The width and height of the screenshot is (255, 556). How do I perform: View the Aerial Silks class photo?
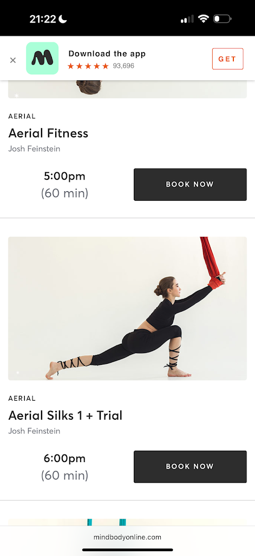tap(127, 308)
